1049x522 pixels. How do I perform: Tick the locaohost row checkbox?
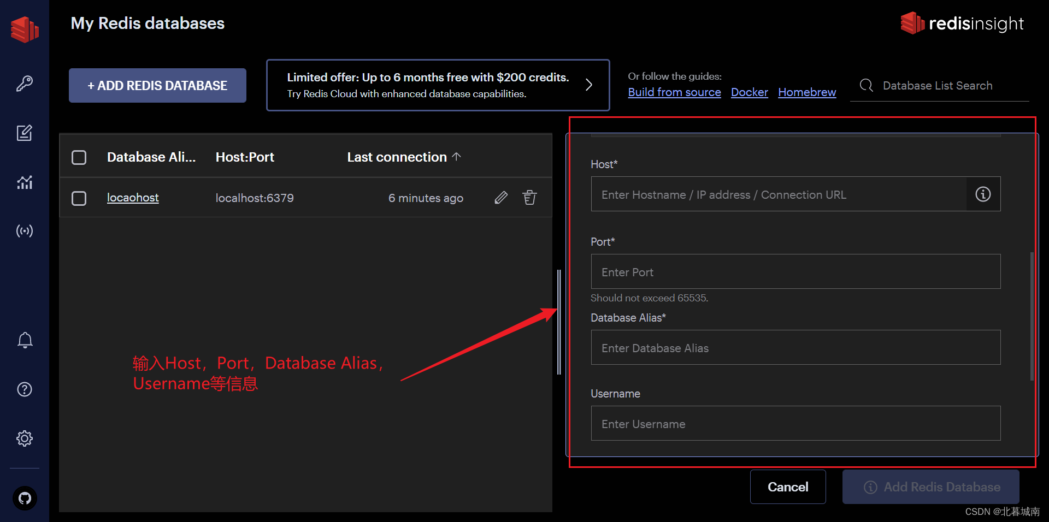click(x=79, y=198)
